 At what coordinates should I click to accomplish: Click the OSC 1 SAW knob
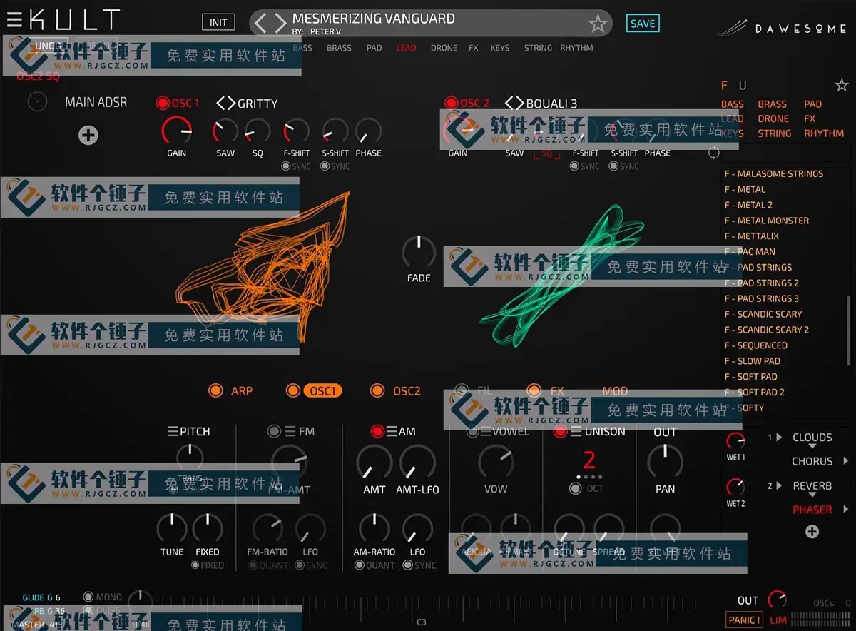225,132
